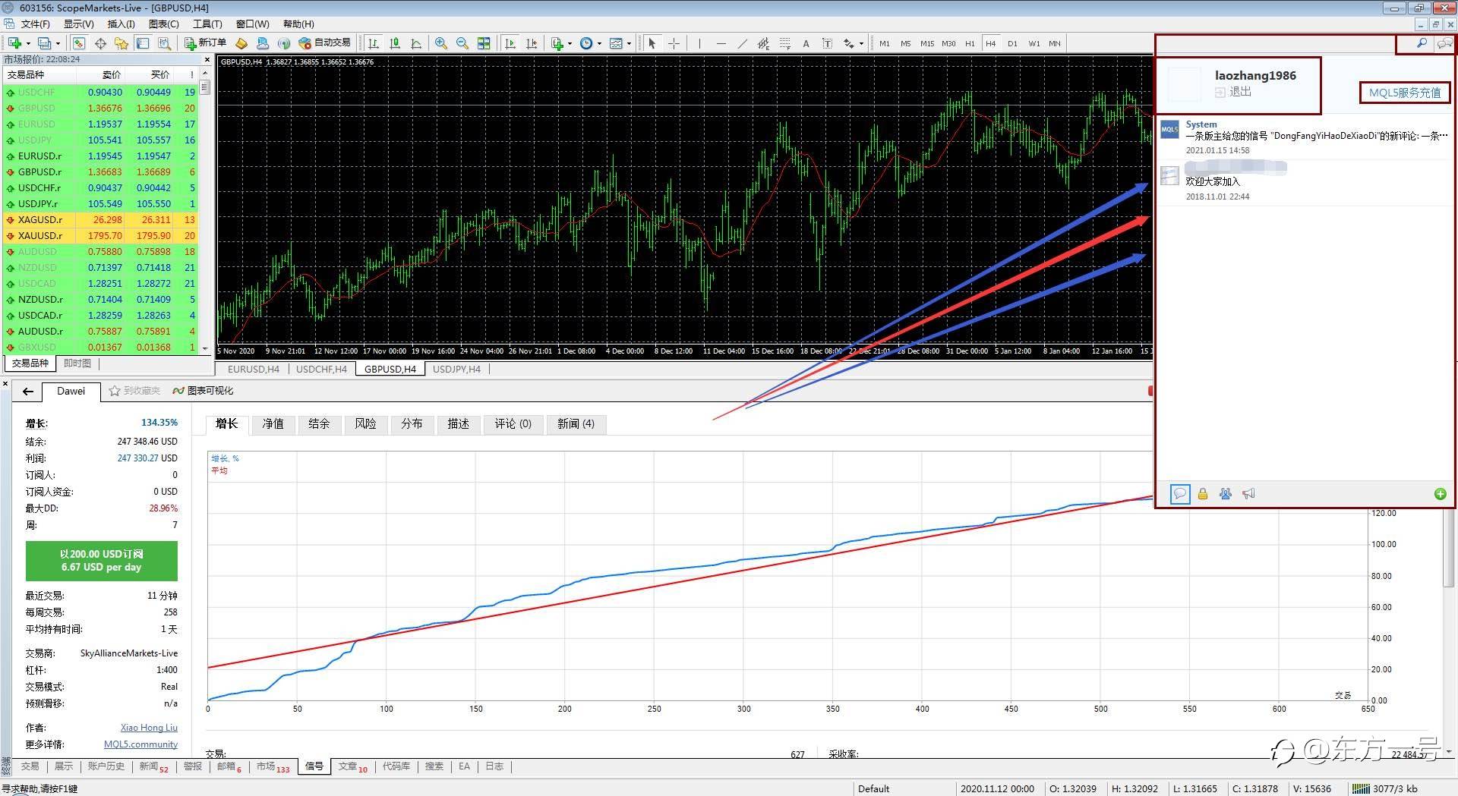The width and height of the screenshot is (1458, 796).
Task: Select the vertical line drawing tool
Action: 699,43
